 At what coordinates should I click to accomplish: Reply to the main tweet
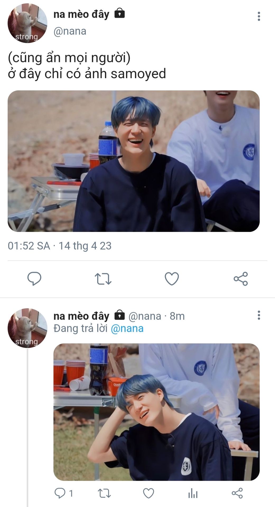(34, 279)
